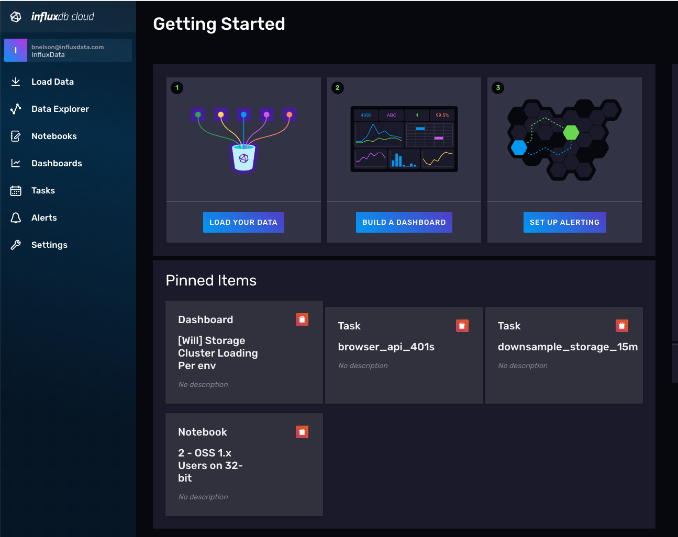Screen dimensions: 678x537
Task: Click the SET UP ALERTING button
Action: (564, 222)
